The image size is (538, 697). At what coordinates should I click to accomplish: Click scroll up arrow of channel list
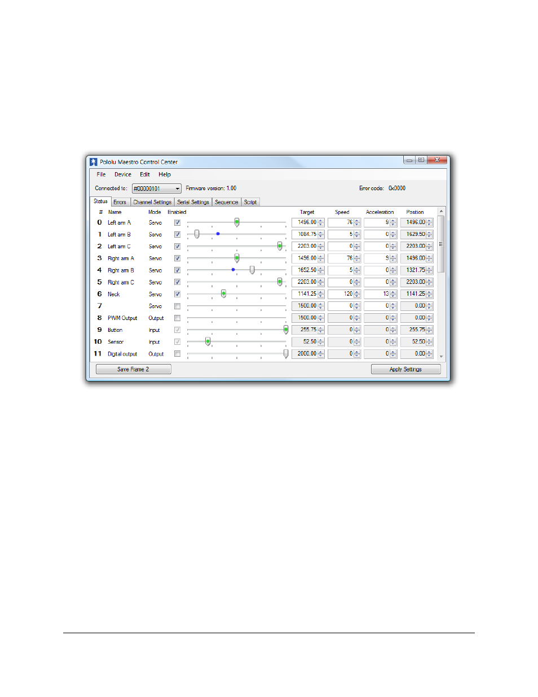(x=441, y=211)
